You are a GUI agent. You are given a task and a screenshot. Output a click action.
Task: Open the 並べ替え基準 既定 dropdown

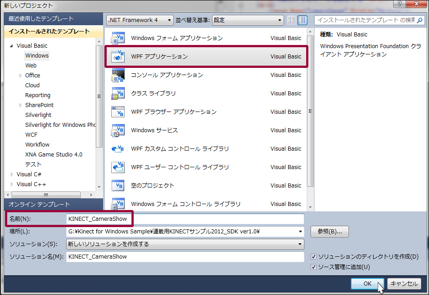[x=248, y=20]
